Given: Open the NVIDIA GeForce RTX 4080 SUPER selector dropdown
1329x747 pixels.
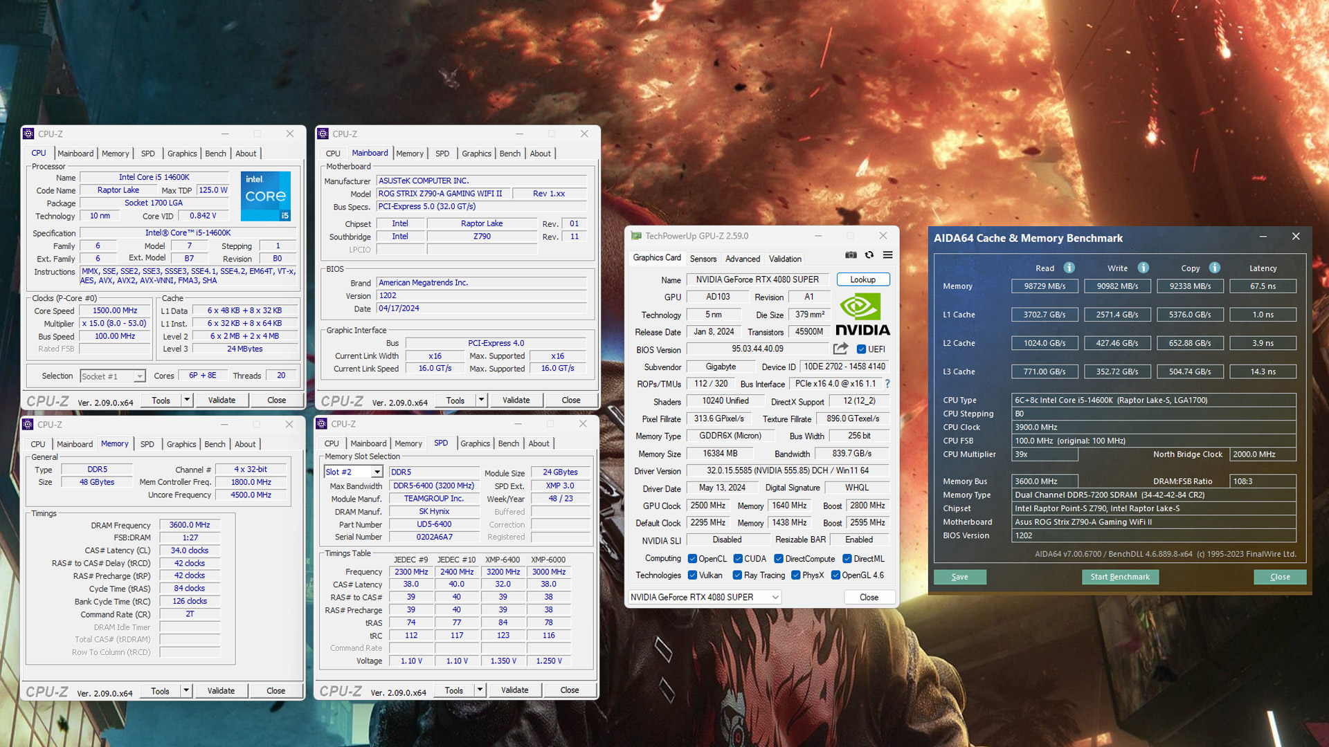Looking at the screenshot, I should pos(705,597).
